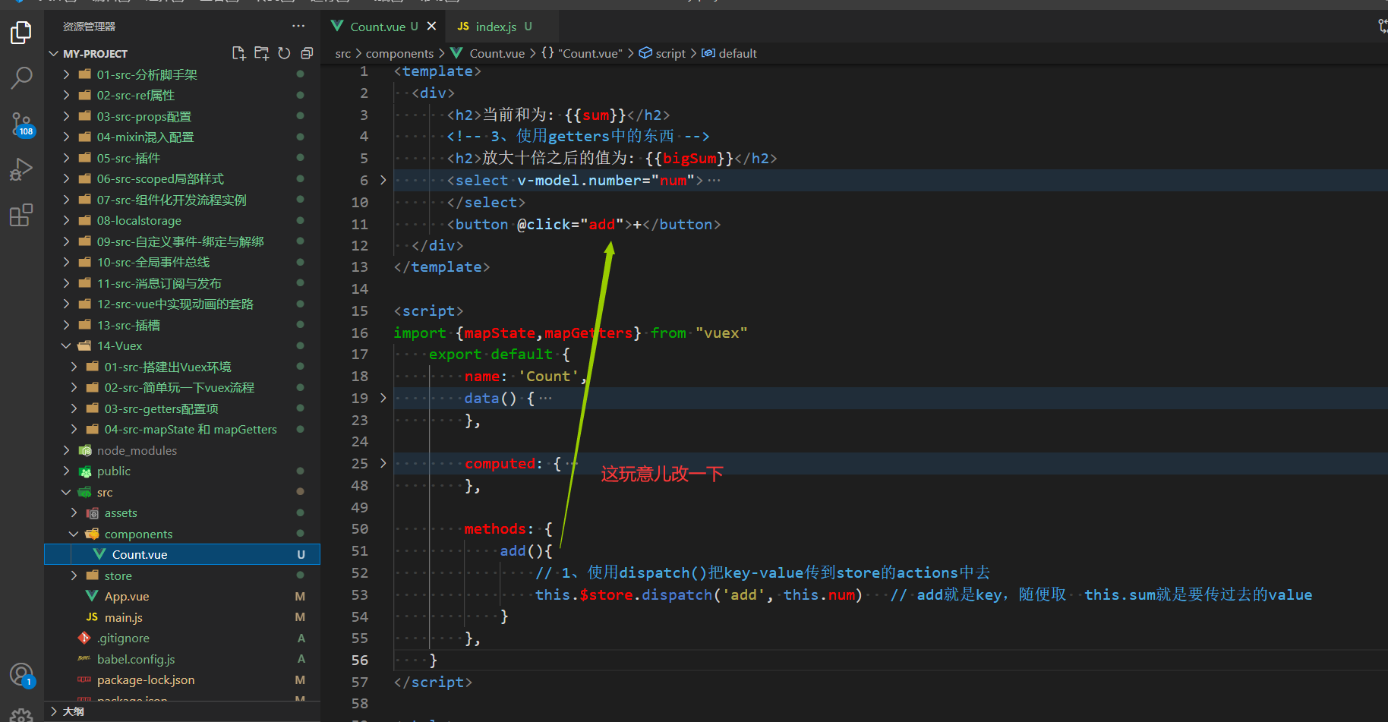
Task: Click line number 56 in the gutter
Action: click(x=360, y=660)
